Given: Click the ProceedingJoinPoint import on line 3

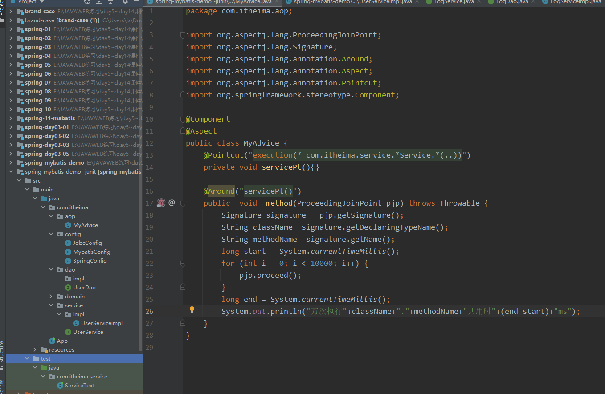Looking at the screenshot, I should 335,35.
